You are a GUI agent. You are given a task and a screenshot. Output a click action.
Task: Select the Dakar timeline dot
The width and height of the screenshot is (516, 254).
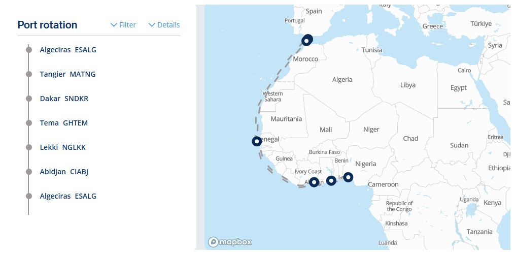point(29,99)
